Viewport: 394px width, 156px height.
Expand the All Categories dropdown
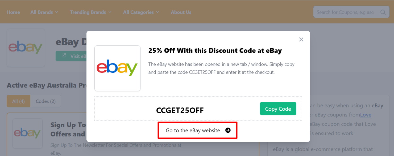coord(141,12)
